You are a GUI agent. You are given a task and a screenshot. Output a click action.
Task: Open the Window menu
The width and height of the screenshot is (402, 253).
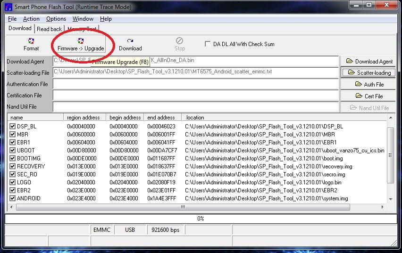click(83, 19)
